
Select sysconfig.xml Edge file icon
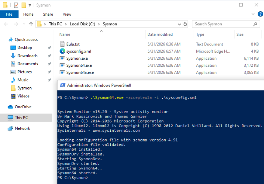click(x=62, y=51)
